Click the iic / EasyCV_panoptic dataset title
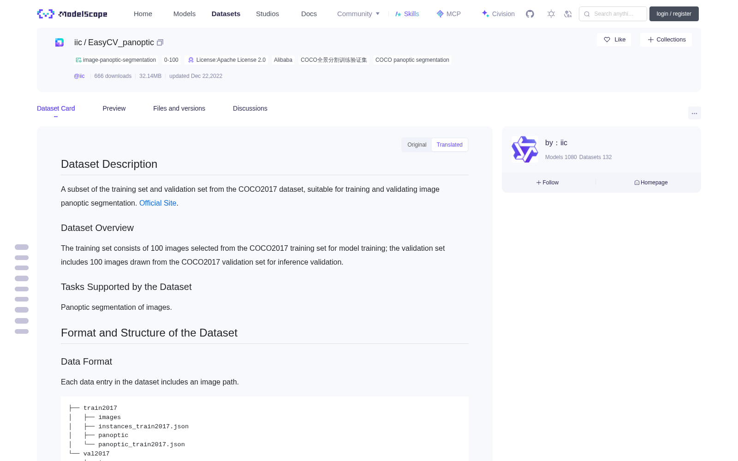This screenshot has width=738, height=461. [x=114, y=42]
